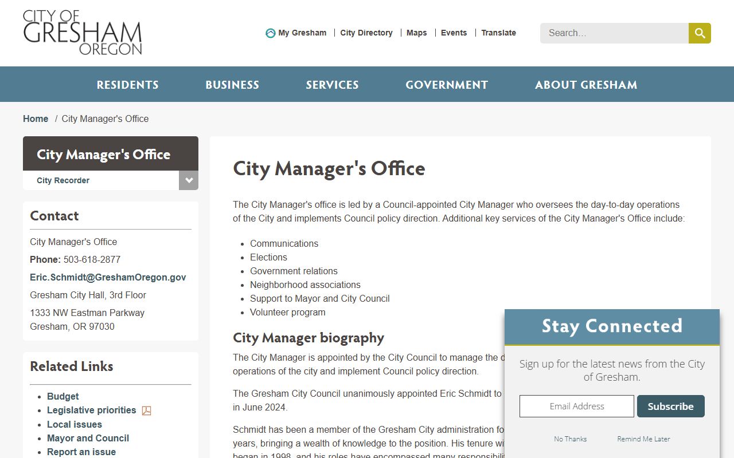Open the Business menu

click(x=232, y=85)
